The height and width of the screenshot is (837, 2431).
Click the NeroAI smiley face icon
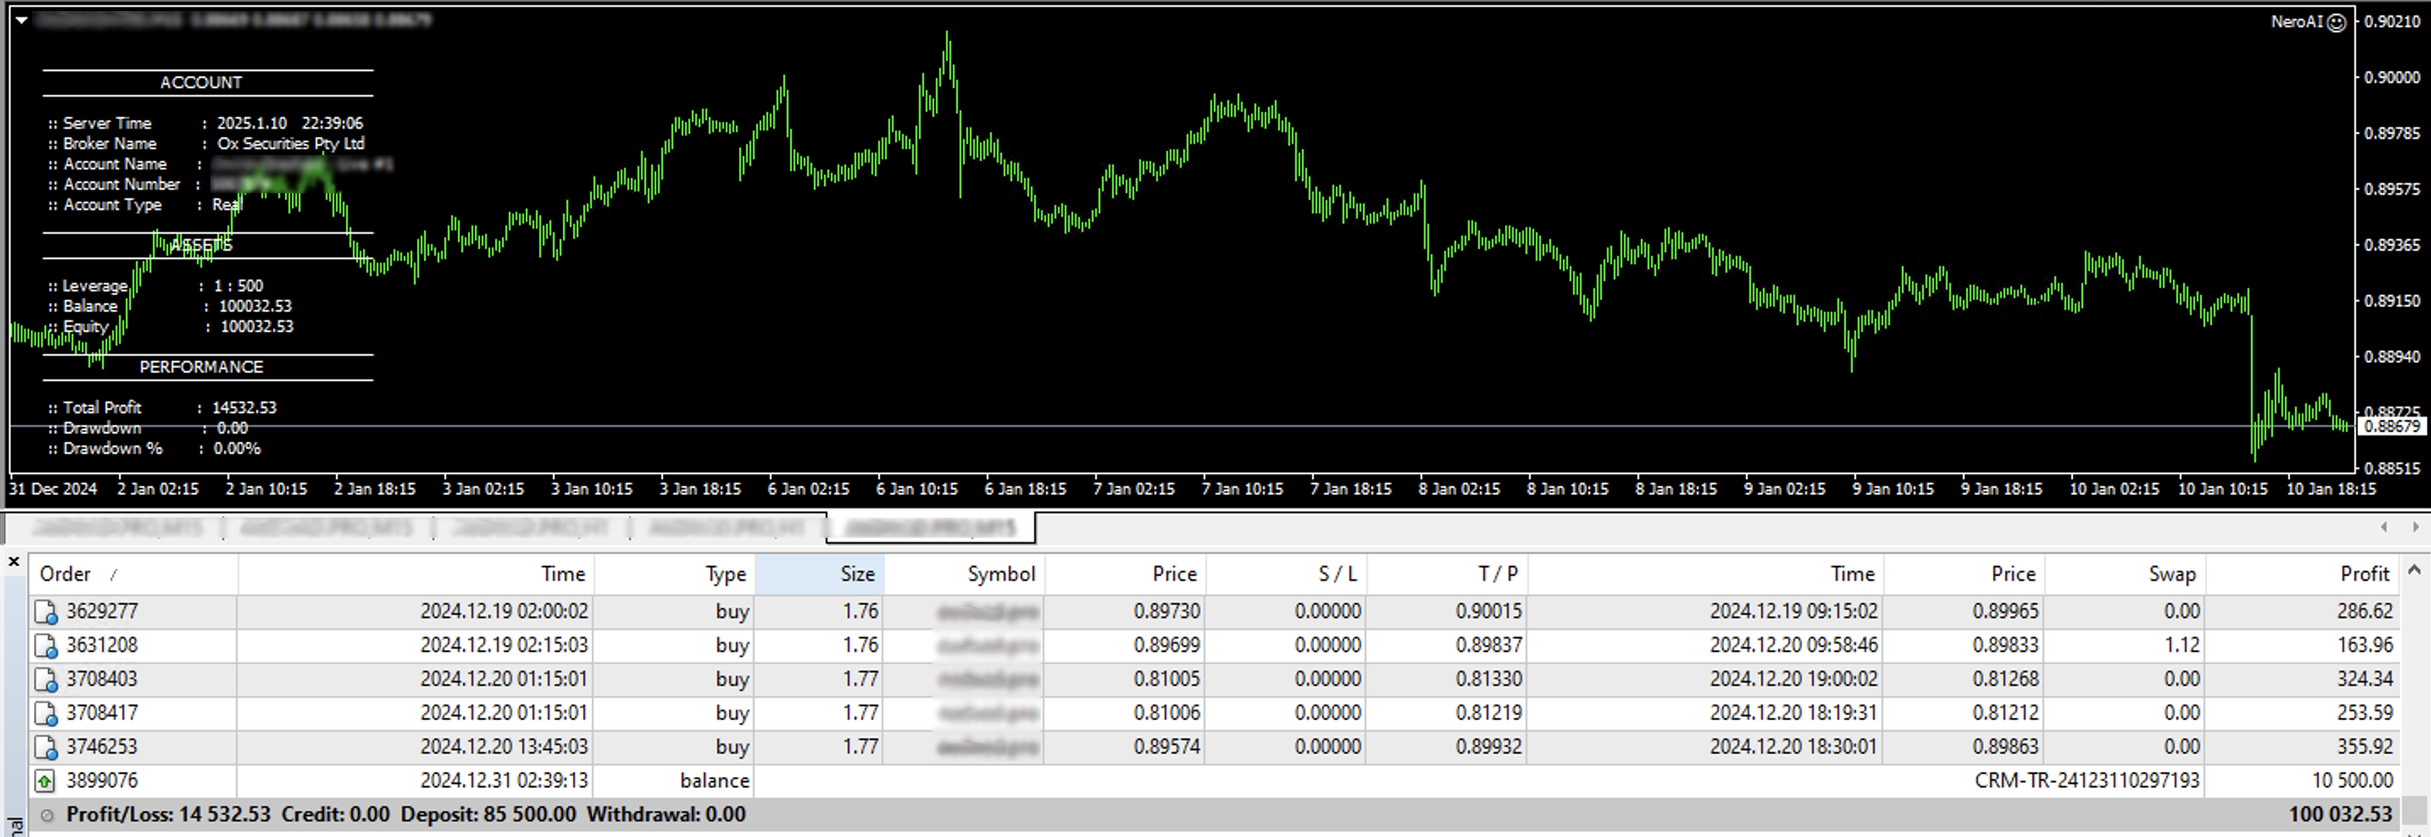coord(2337,23)
